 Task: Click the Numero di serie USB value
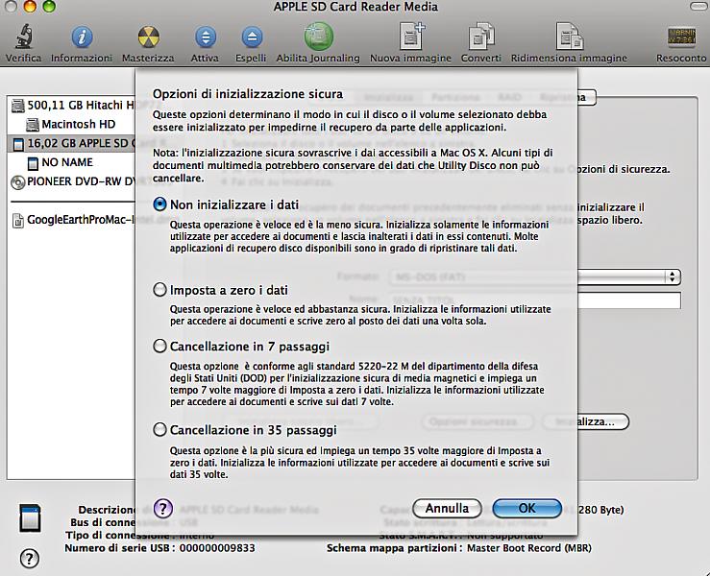coord(217,548)
